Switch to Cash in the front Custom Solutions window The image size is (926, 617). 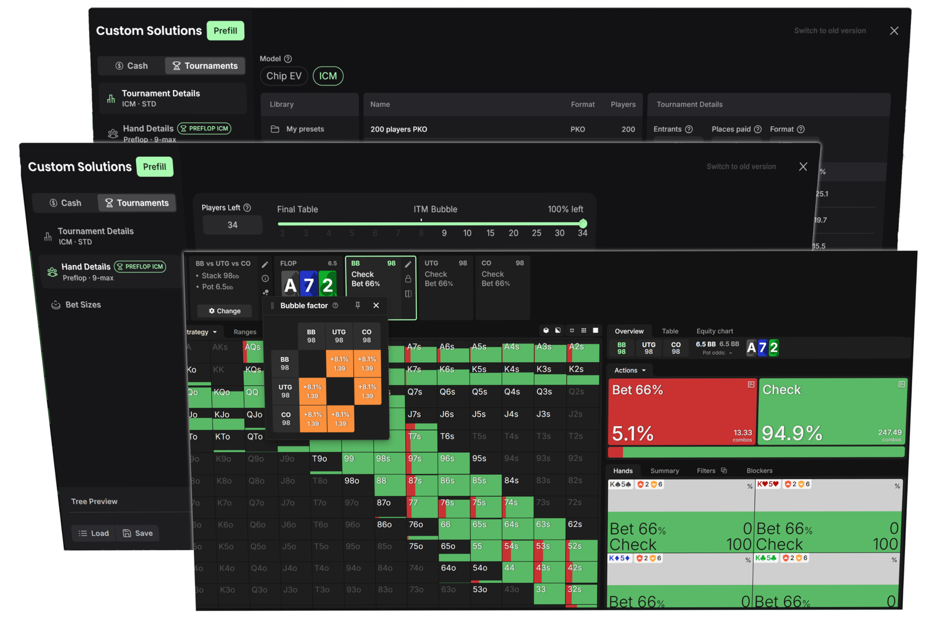(65, 203)
